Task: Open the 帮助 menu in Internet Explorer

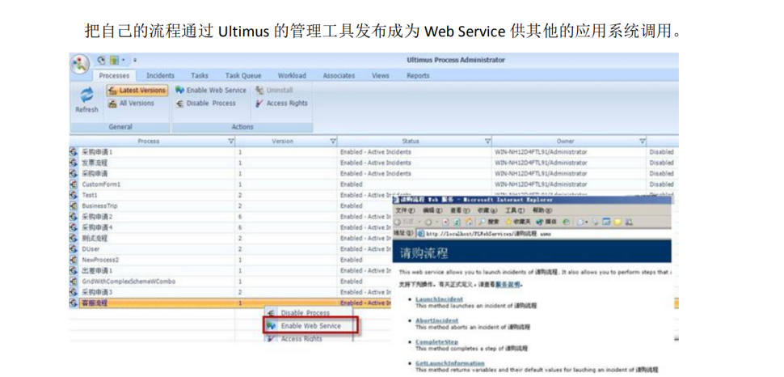Action: 542,210
